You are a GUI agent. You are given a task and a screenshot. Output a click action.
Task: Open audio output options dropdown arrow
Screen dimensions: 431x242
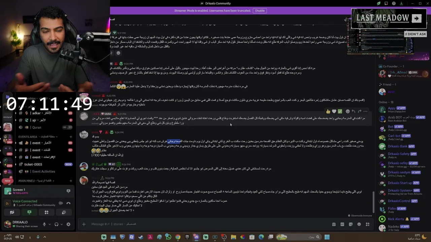click(62, 224)
